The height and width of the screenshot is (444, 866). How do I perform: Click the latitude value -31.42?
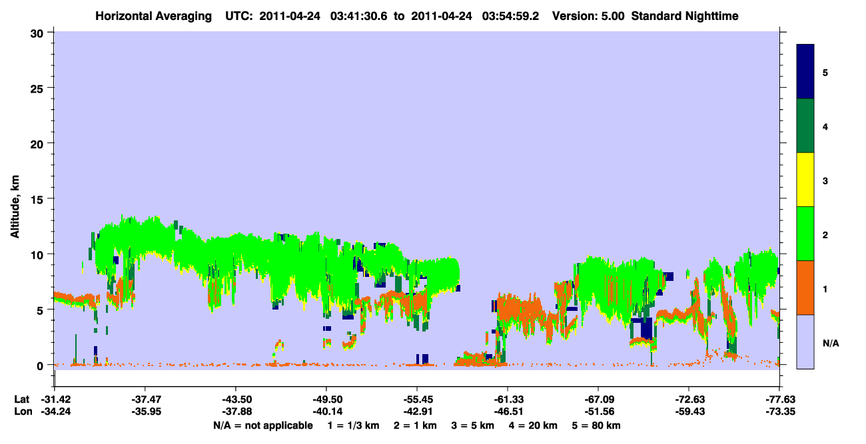click(x=55, y=399)
